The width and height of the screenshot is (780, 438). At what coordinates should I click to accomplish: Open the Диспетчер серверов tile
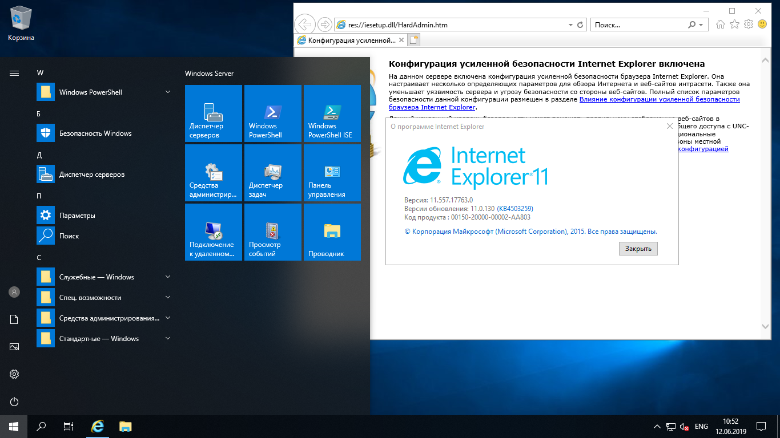tap(214, 113)
